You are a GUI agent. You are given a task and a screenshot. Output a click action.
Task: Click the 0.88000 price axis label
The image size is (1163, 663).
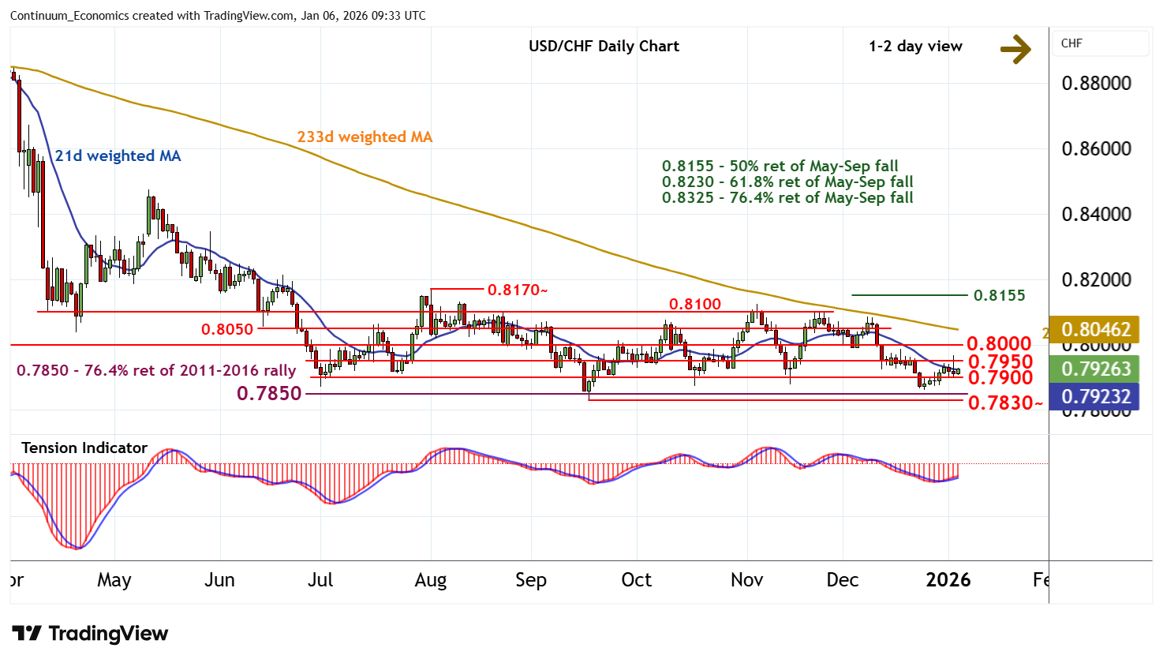[x=1096, y=83]
